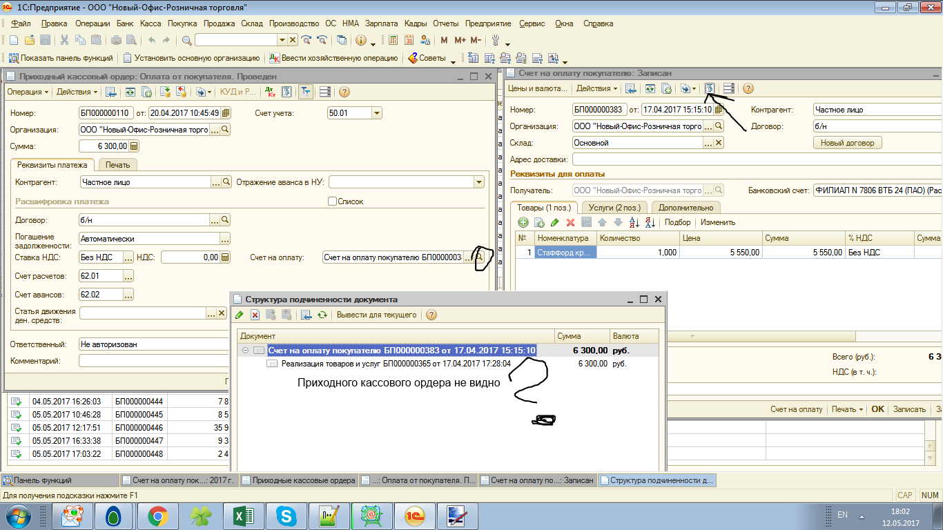Click the red delete row icon in Товары tab
Viewport: 943px width, 530px height.
pyautogui.click(x=570, y=222)
